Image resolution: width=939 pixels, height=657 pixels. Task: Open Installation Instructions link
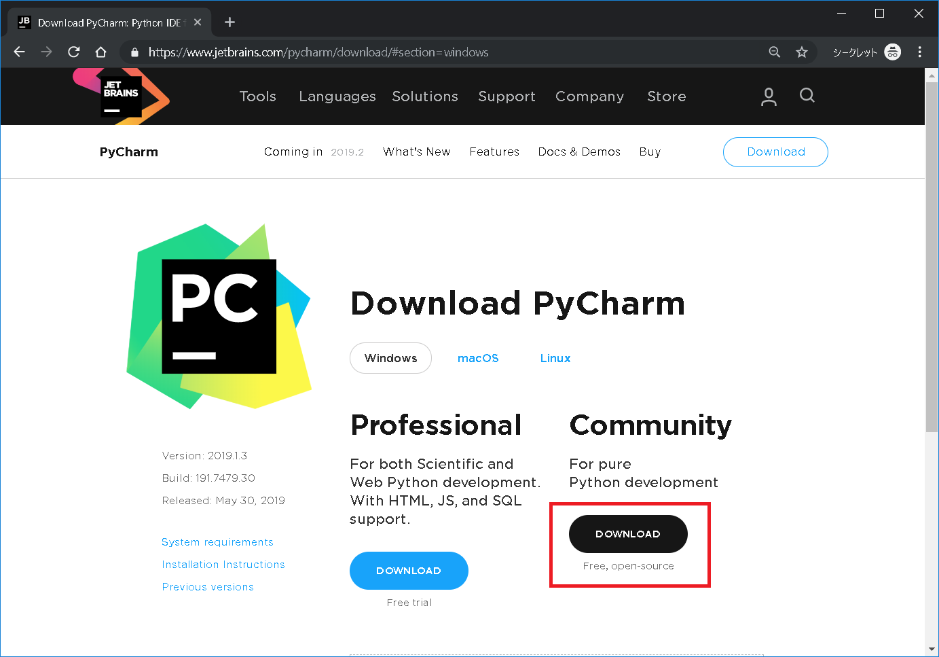point(223,565)
